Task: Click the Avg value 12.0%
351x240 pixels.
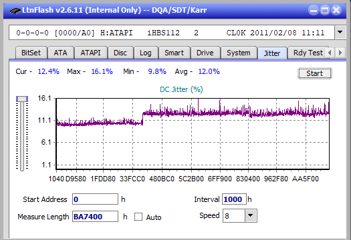Action: tap(209, 71)
